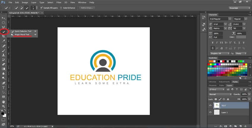Open the 54 pt font size dropdown
Screen dimensions: 252x128
point(225,24)
